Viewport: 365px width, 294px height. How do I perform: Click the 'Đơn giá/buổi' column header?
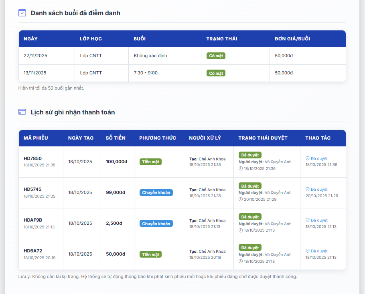point(292,39)
